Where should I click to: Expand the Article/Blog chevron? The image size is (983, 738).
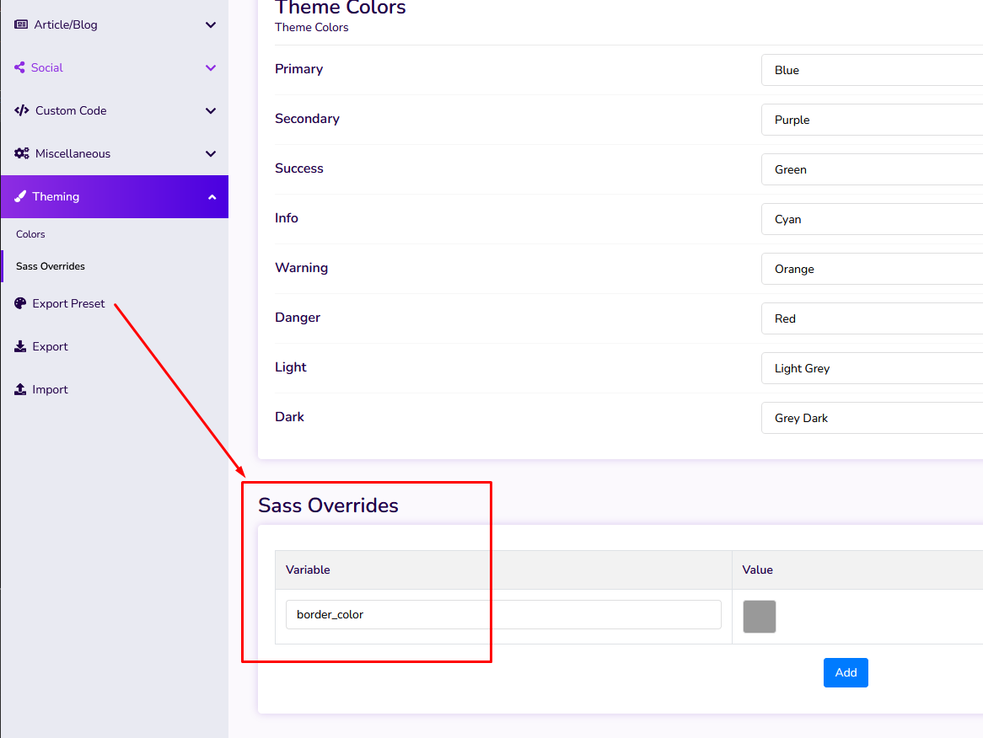point(211,25)
